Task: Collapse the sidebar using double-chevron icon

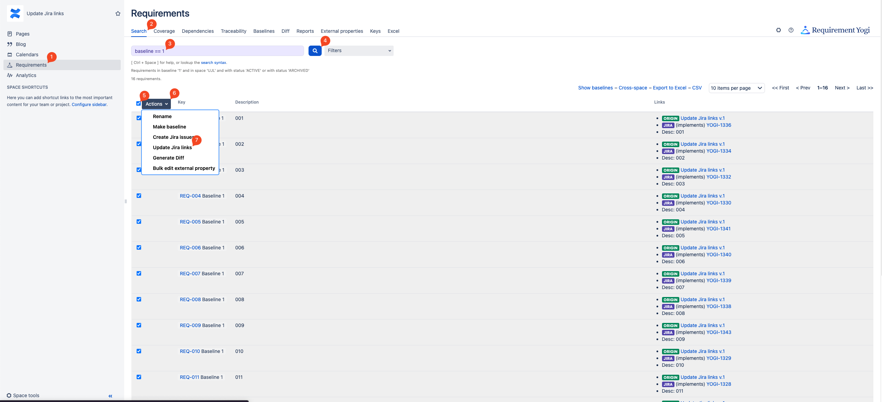Action: coord(110,396)
